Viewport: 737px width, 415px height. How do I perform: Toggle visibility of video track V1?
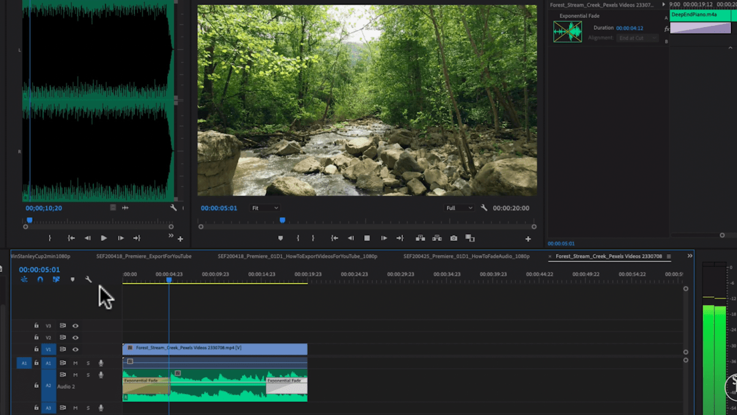pyautogui.click(x=76, y=349)
